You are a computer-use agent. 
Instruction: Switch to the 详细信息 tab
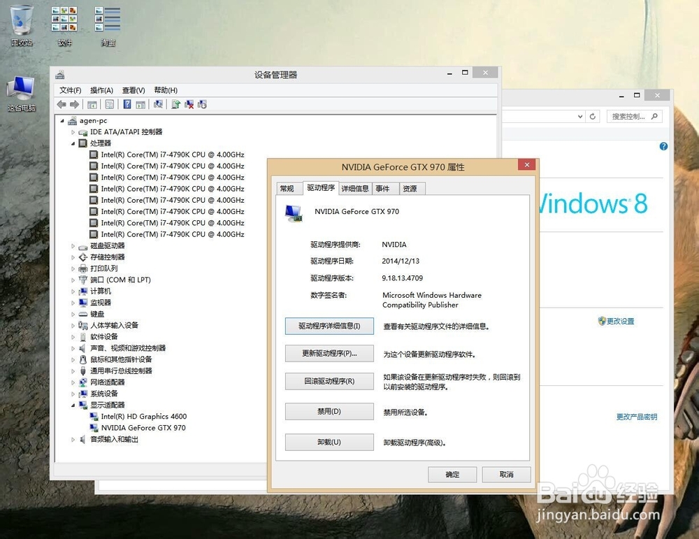[x=355, y=189]
